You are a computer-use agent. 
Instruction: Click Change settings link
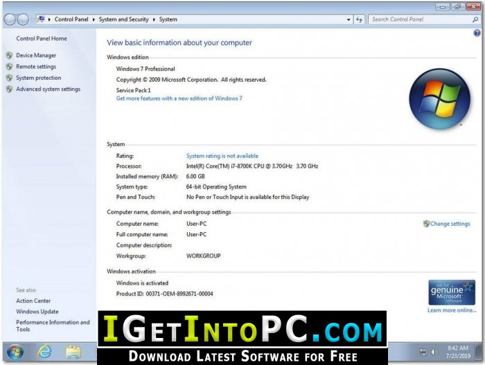coord(450,224)
